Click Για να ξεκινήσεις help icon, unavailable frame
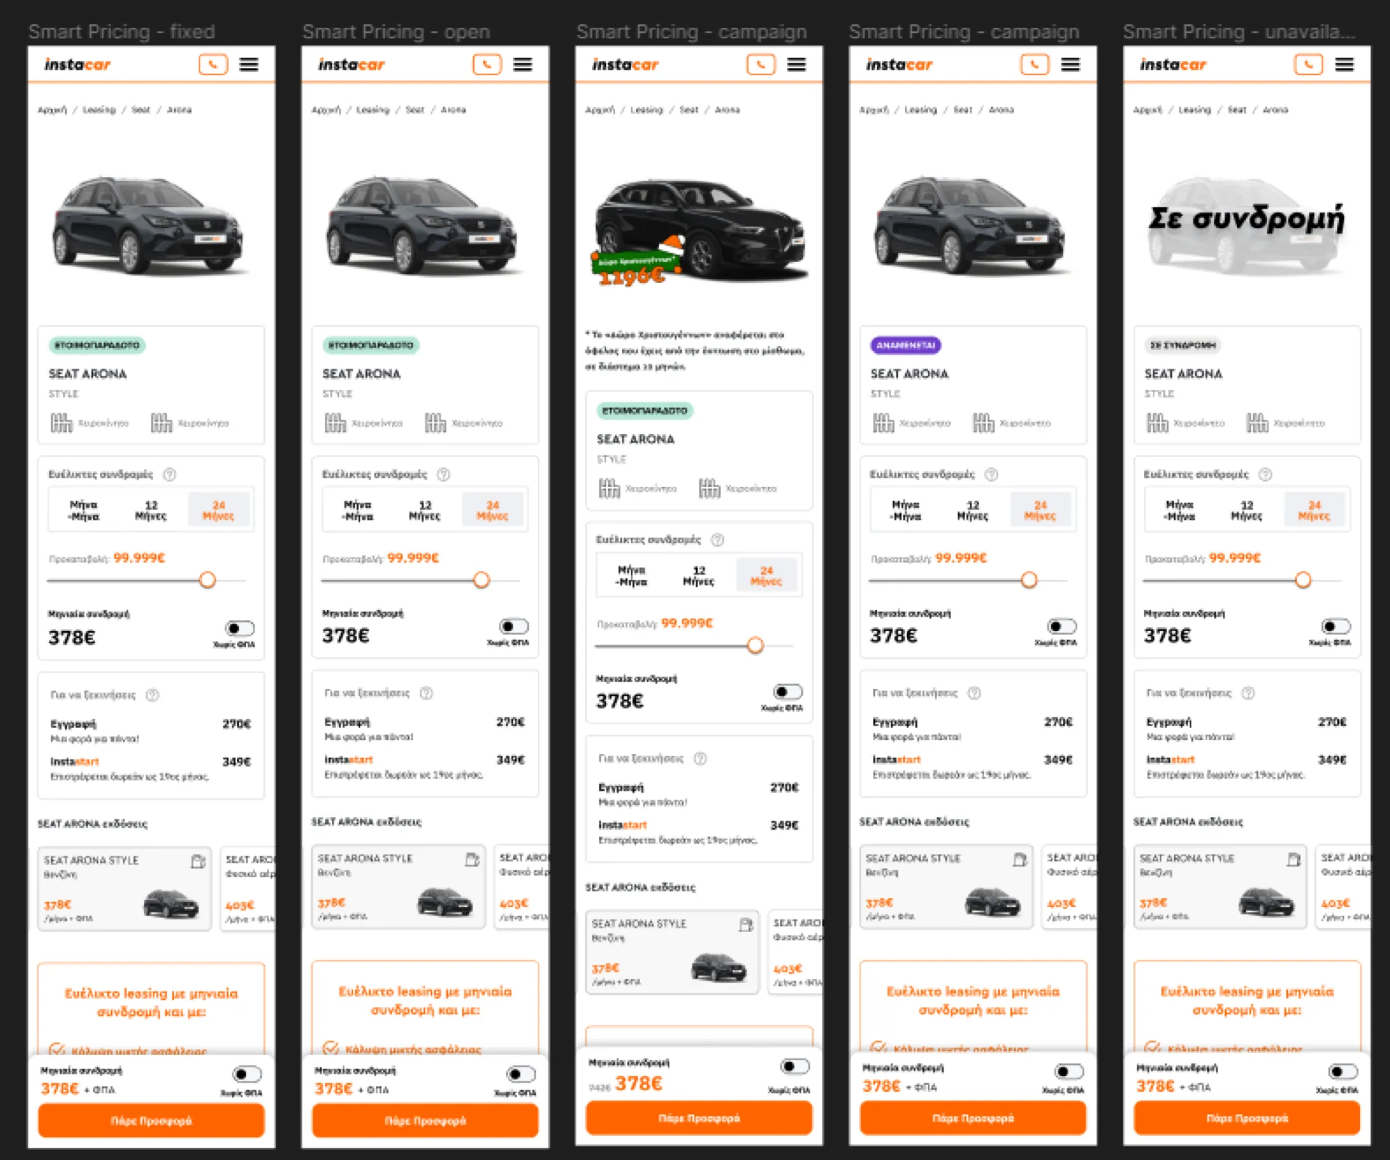The height and width of the screenshot is (1160, 1390). (1248, 693)
